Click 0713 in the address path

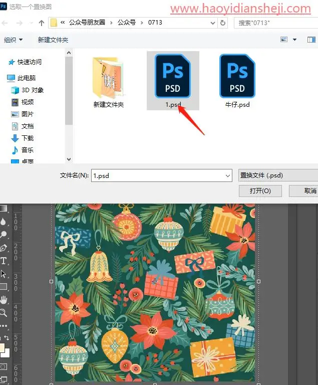155,23
